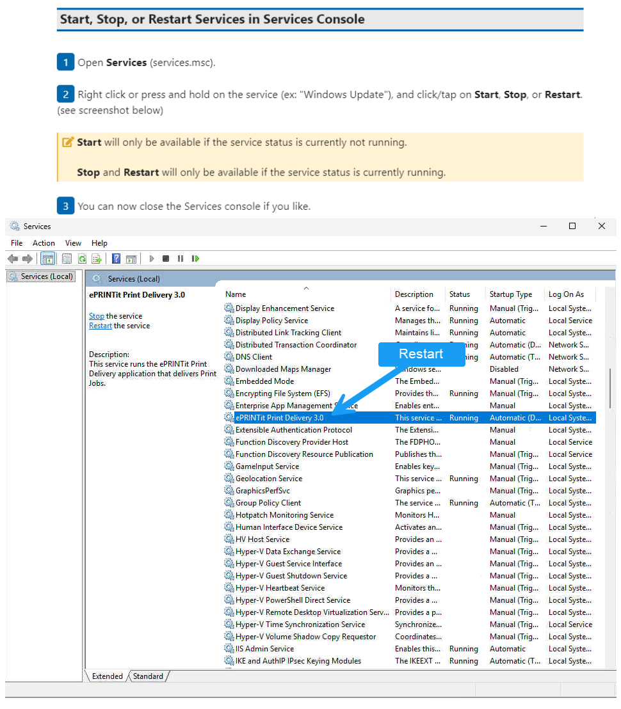The image size is (621, 709).
Task: Toggle the Show/Hide Console Tree toolbar icon
Action: 47,259
